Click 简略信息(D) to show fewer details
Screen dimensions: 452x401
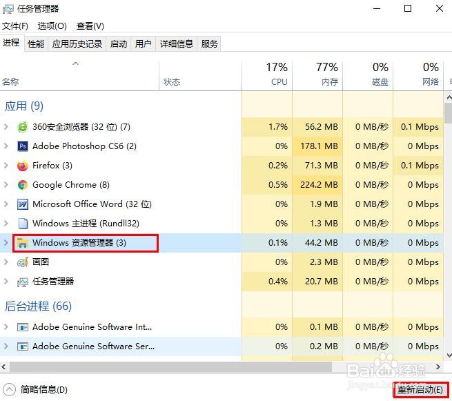click(x=44, y=390)
